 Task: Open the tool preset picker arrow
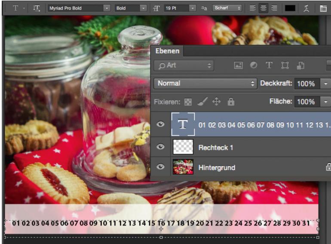(x=24, y=8)
